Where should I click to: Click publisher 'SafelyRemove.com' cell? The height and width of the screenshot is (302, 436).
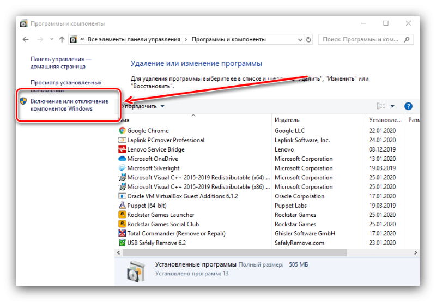[x=299, y=243]
